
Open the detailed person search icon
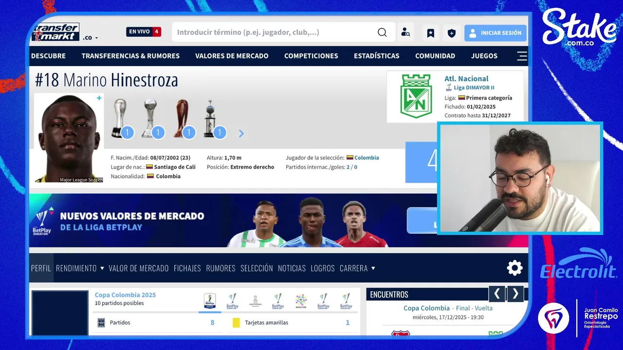pos(405,33)
